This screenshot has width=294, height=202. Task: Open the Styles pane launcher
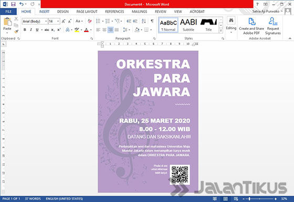[223, 38]
